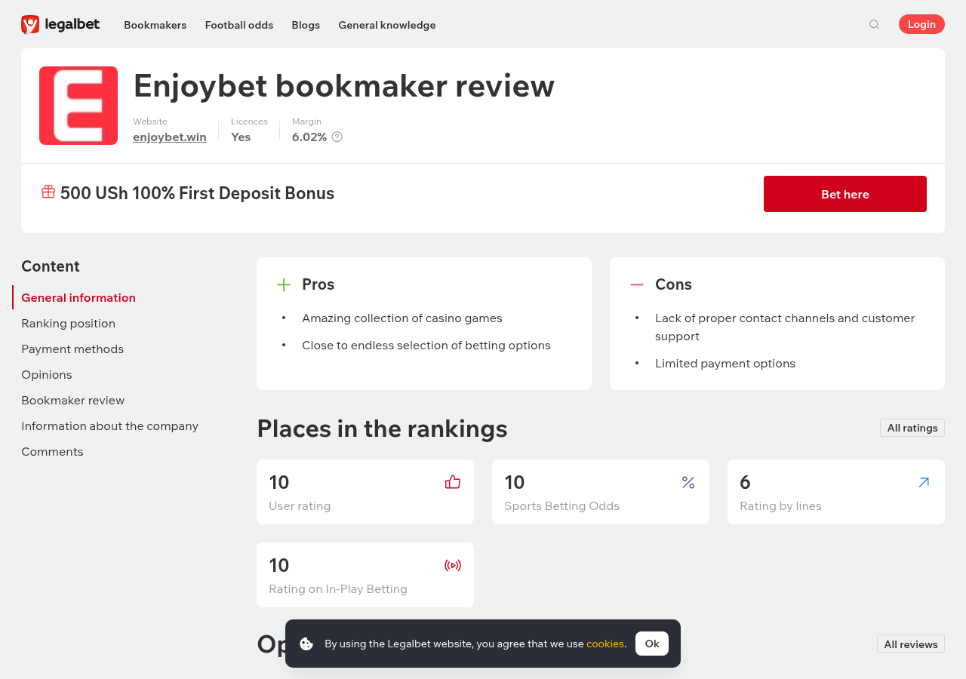Screen dimensions: 966x679
Task: Click 'Close to endless selection of betting options'
Action: [426, 345]
